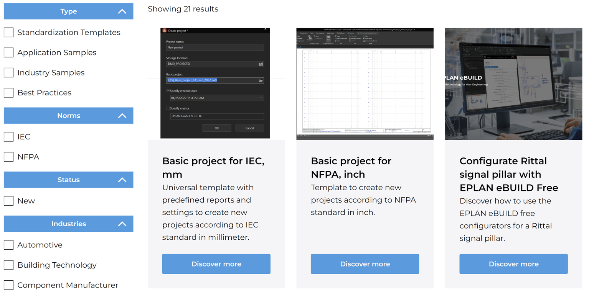
Task: Check the Component Manufacturer filter
Action: 9,285
